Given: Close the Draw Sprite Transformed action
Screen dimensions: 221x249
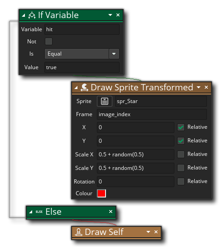Looking at the screenshot, I should (x=206, y=87).
